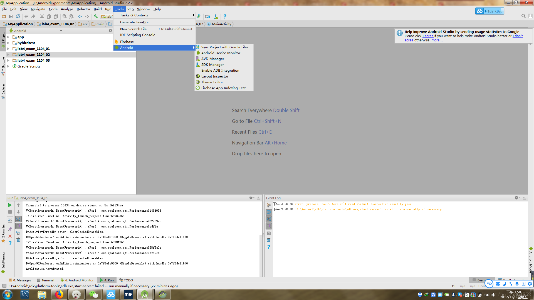Click the Search Everywhere magnifier icon
The height and width of the screenshot is (300, 534).
523,16
